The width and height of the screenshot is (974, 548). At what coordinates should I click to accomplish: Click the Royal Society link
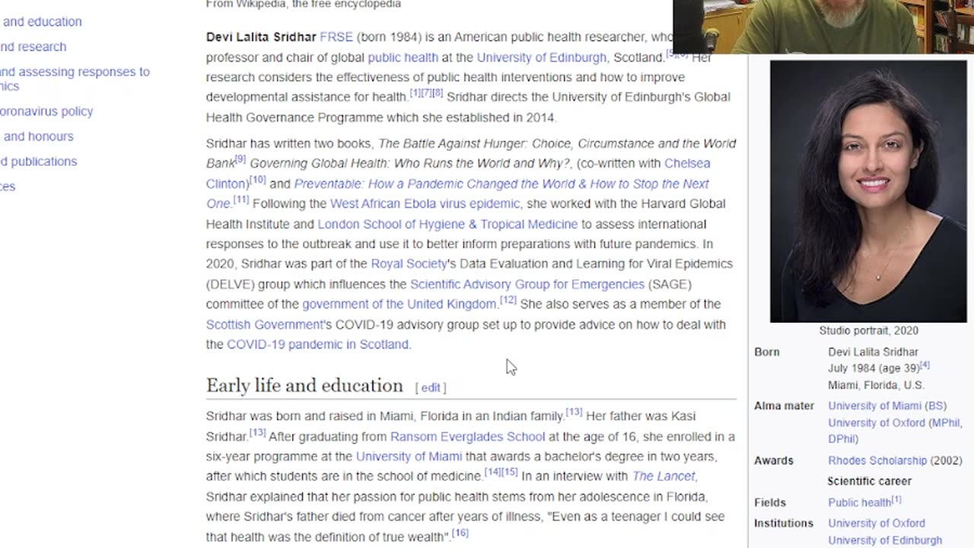click(x=409, y=263)
